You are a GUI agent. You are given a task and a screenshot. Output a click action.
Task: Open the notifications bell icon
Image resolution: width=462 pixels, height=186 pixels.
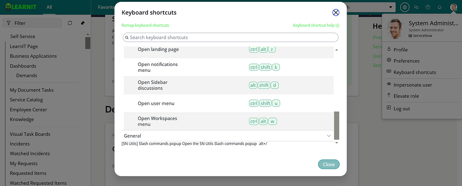point(439,7)
